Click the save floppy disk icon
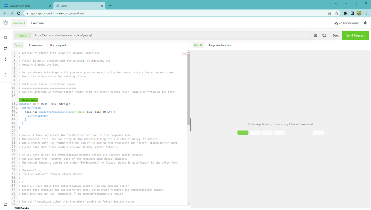The width and height of the screenshot is (371, 210). [315, 35]
